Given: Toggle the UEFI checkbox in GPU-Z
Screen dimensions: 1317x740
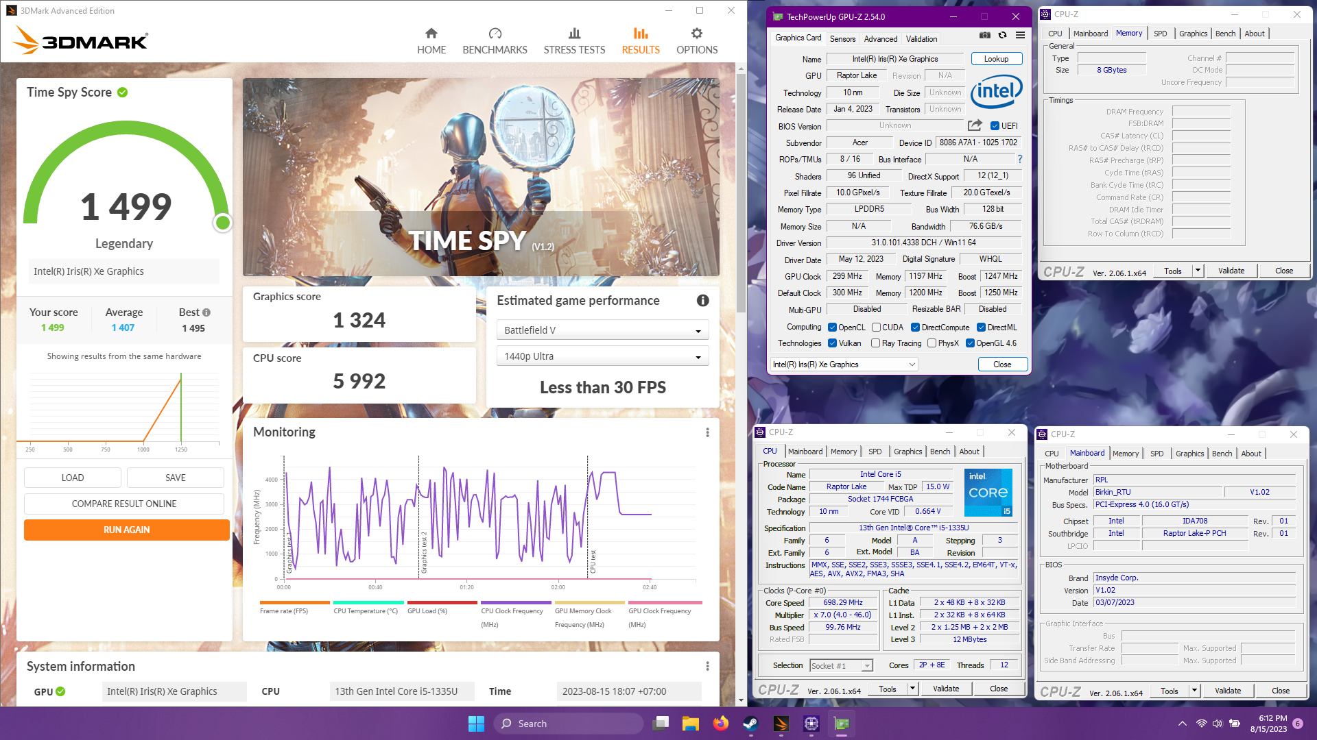Looking at the screenshot, I should click(x=995, y=126).
